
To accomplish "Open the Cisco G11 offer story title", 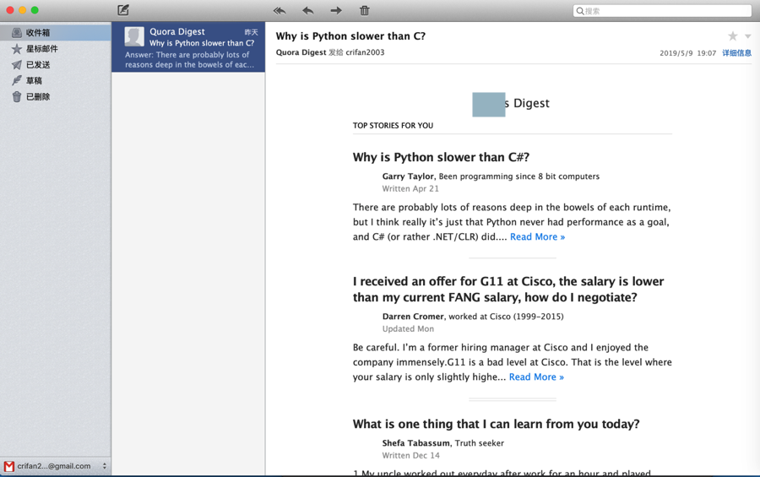I will [x=508, y=290].
